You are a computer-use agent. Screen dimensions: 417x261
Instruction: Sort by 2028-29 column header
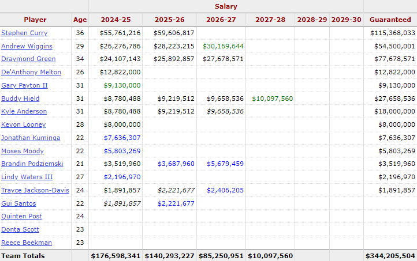(x=312, y=20)
